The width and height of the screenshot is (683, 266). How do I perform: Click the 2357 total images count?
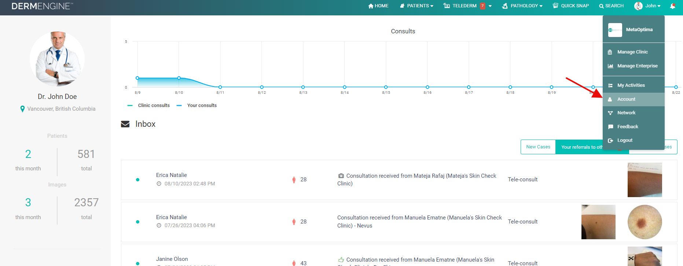86,203
